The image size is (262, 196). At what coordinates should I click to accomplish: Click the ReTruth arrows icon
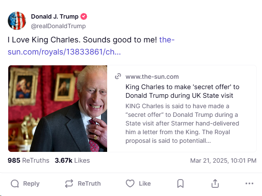69,183
